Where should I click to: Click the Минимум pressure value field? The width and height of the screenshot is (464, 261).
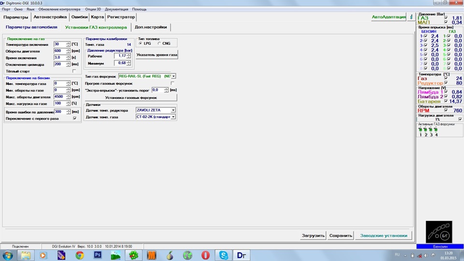pyautogui.click(x=120, y=63)
